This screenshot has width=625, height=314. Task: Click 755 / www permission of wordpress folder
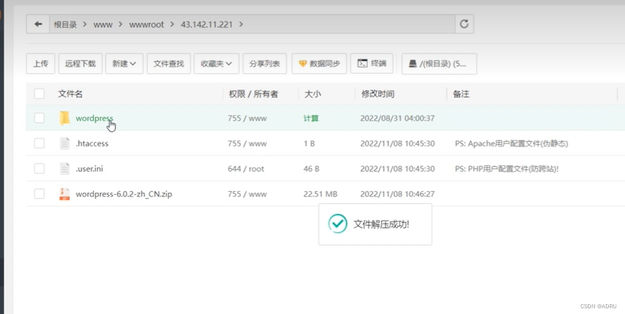247,119
